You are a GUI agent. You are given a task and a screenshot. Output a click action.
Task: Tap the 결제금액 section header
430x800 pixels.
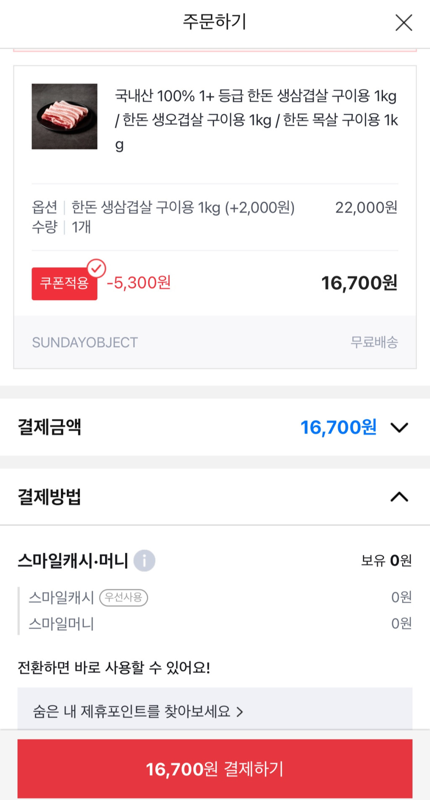point(50,427)
